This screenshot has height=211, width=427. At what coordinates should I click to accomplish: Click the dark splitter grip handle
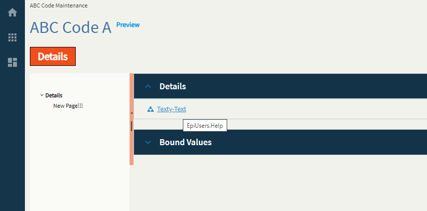coord(132,126)
